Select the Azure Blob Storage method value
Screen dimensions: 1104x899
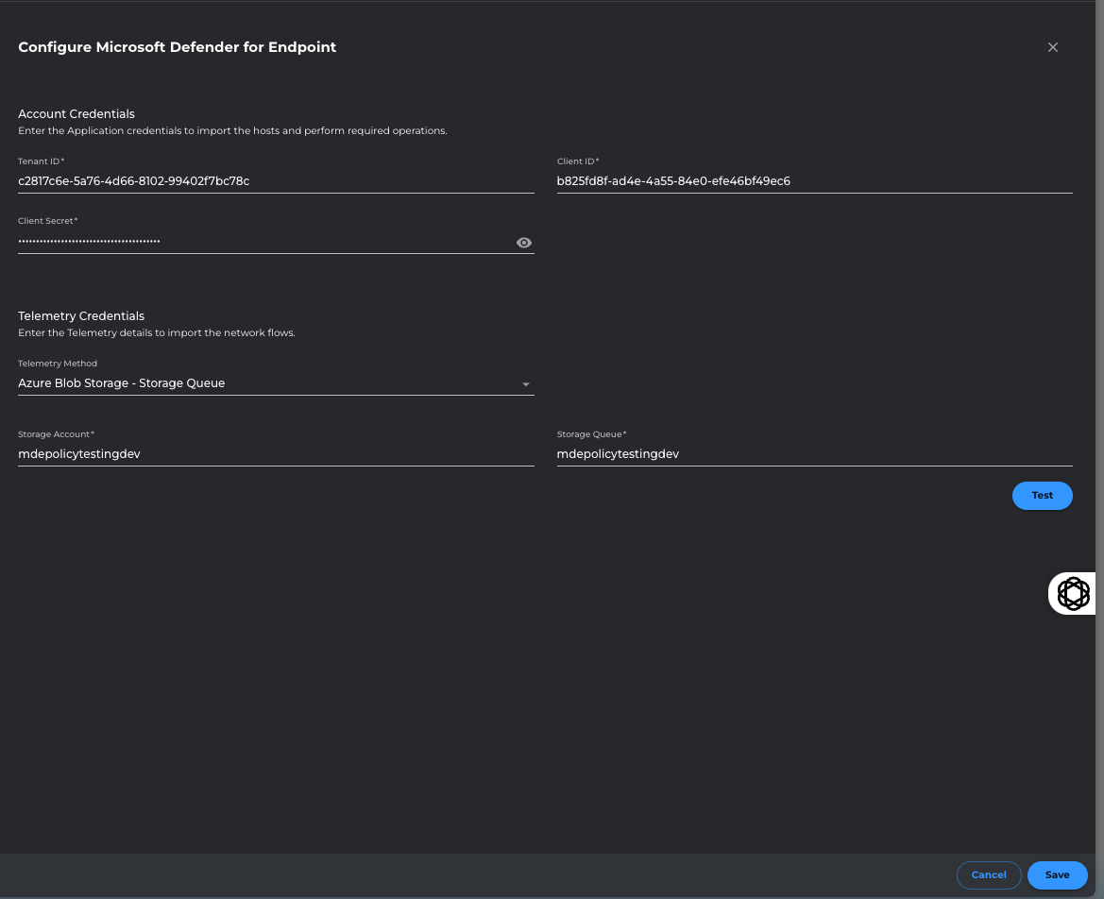(122, 383)
